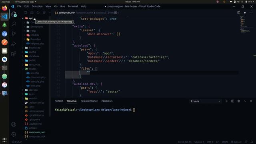Close the terminal panel
The width and height of the screenshot is (256, 144).
point(251,101)
